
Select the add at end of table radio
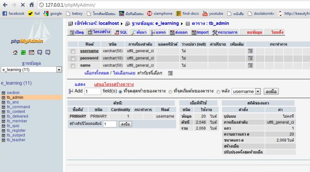pyautogui.click(x=120, y=92)
